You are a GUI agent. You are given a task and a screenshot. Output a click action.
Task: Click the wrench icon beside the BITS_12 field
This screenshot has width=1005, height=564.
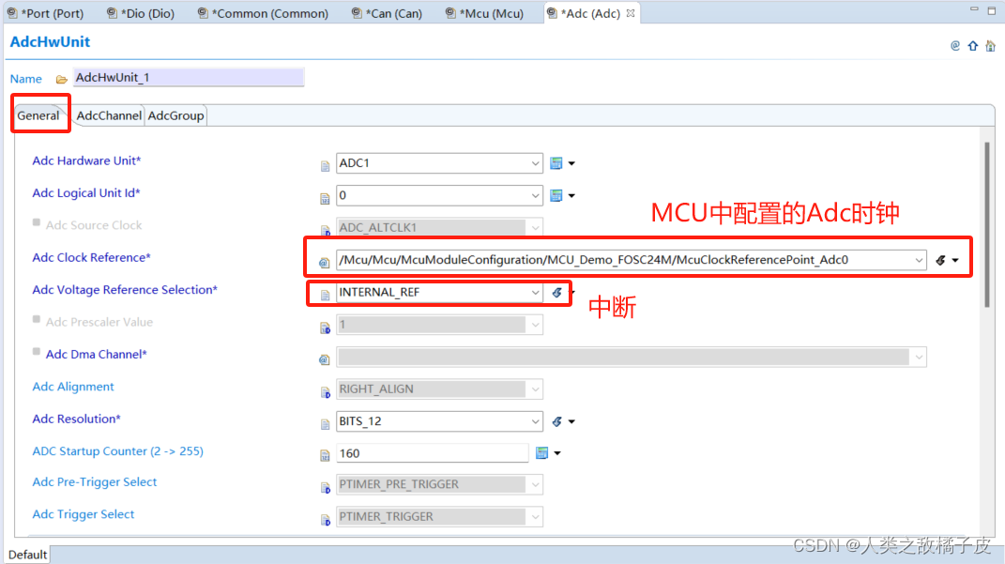click(x=556, y=420)
